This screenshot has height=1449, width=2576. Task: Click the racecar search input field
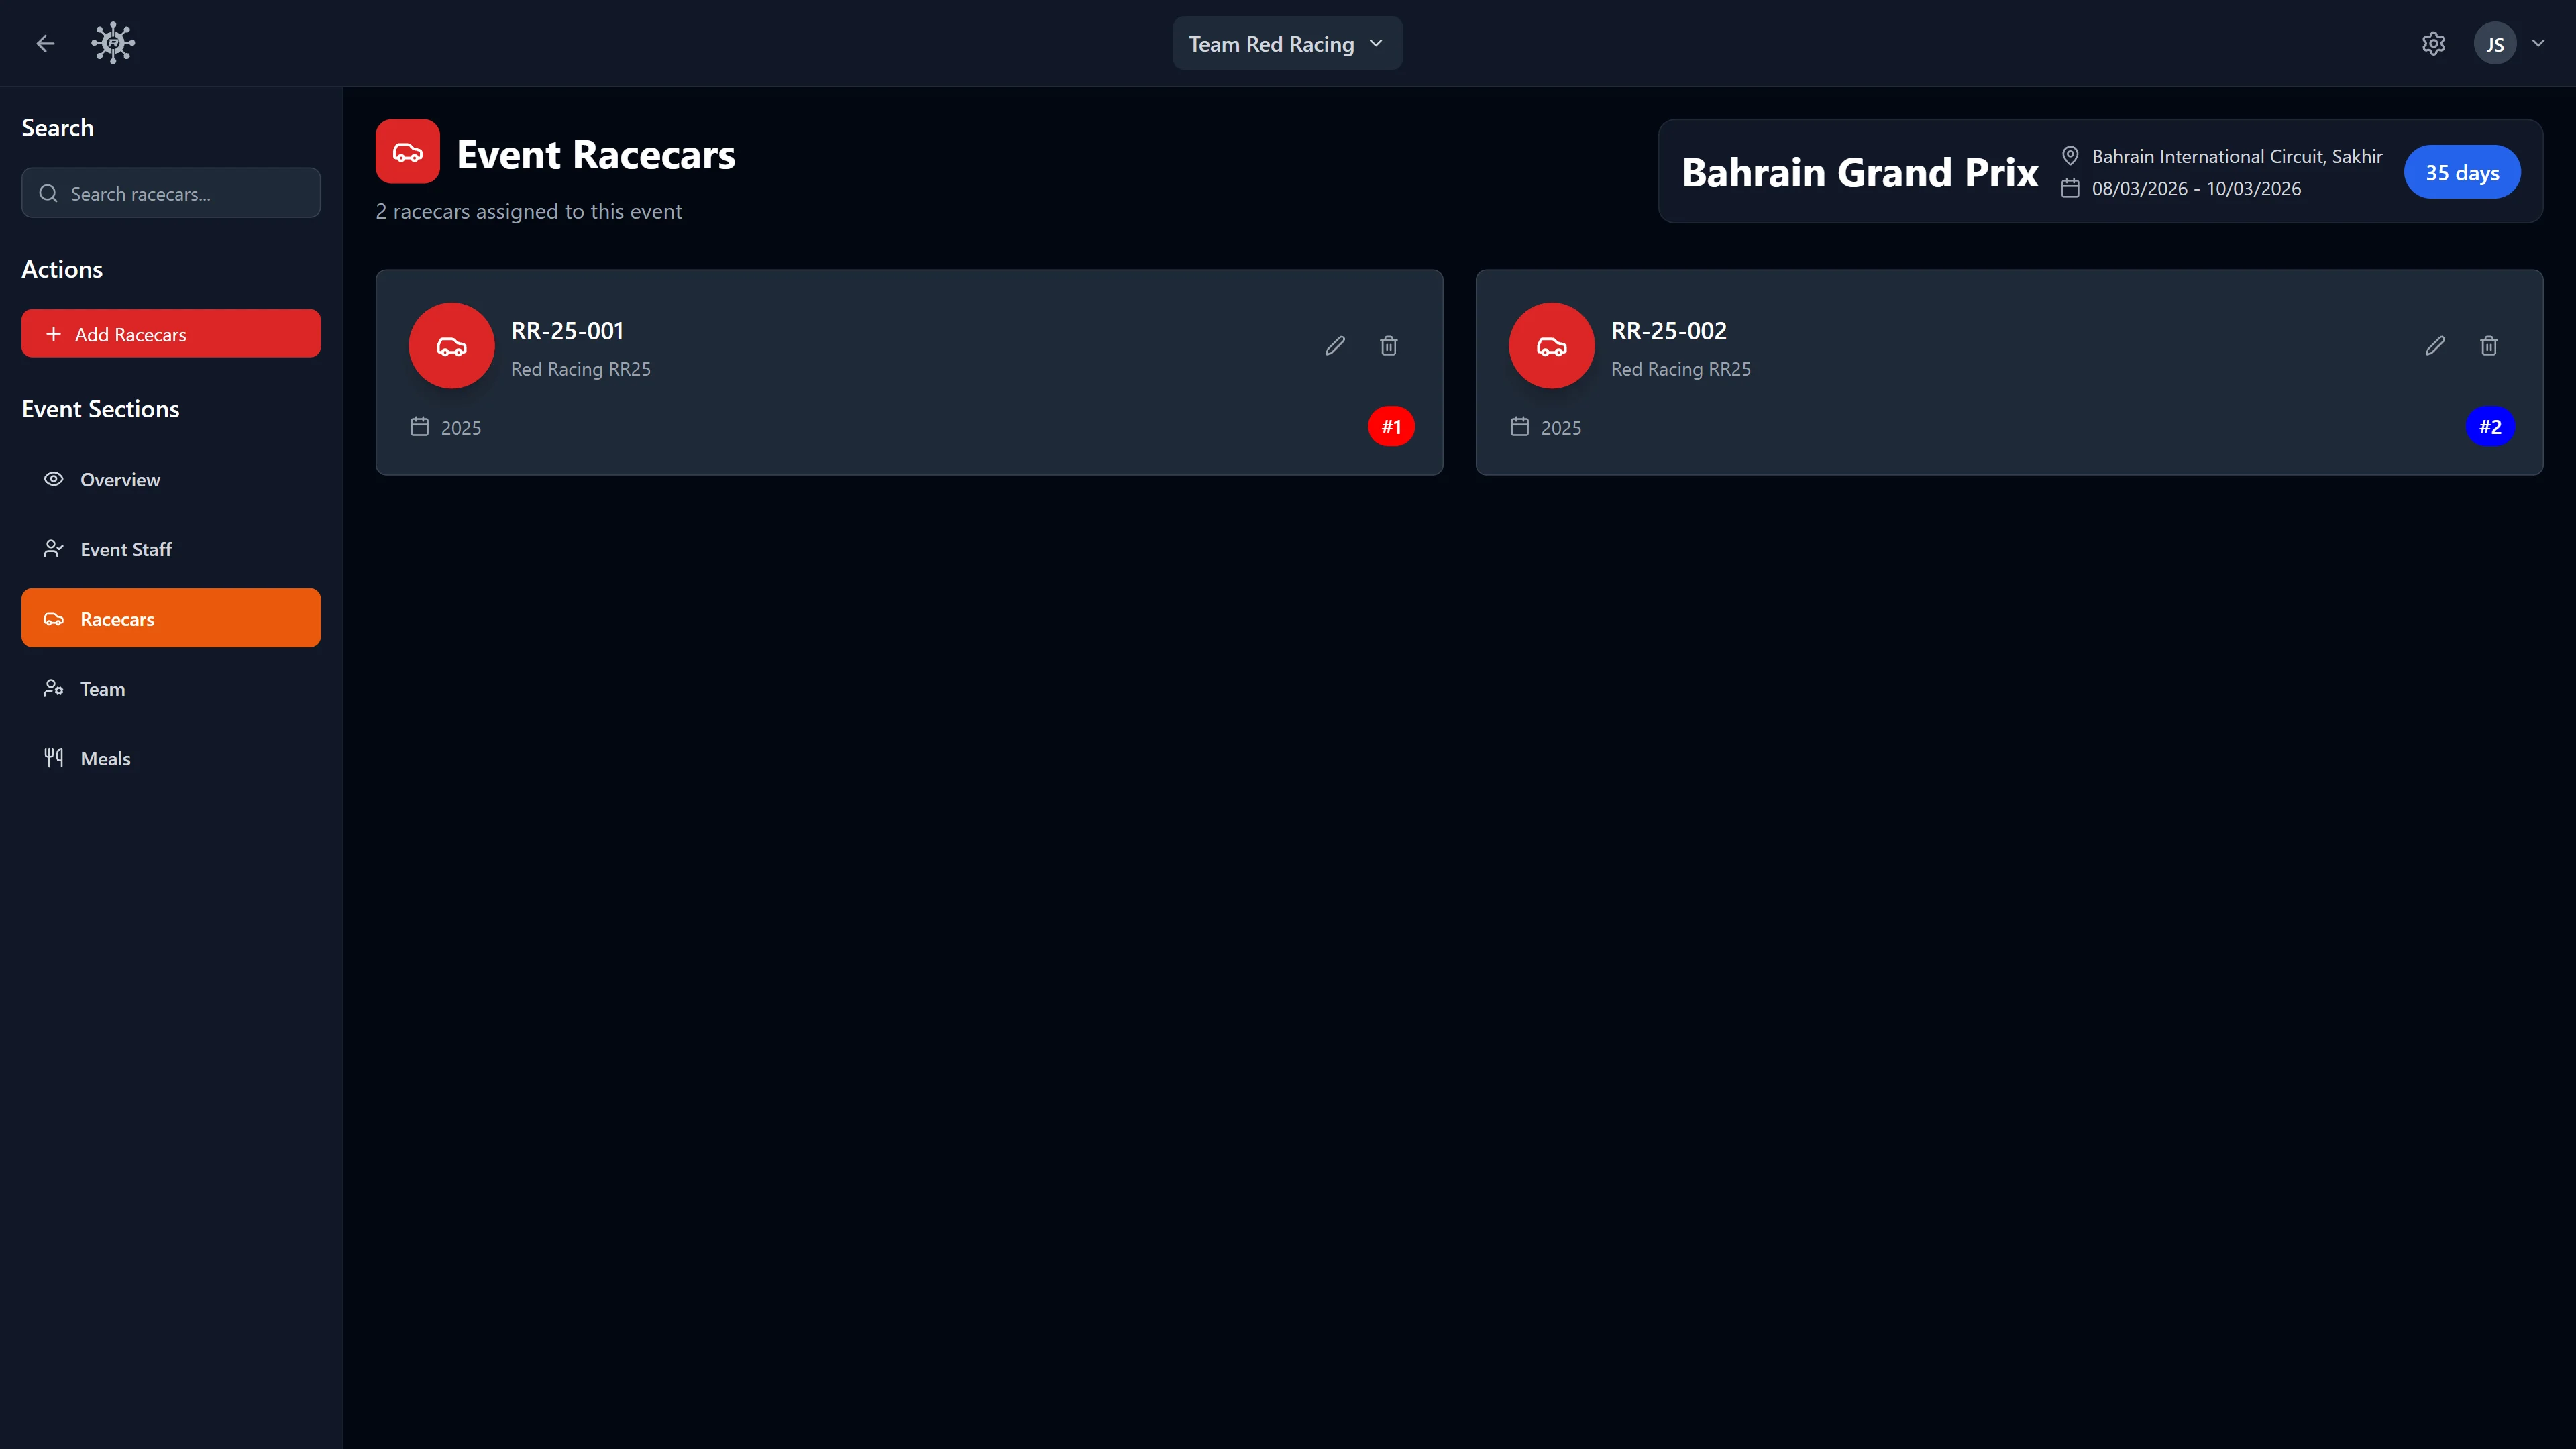170,192
